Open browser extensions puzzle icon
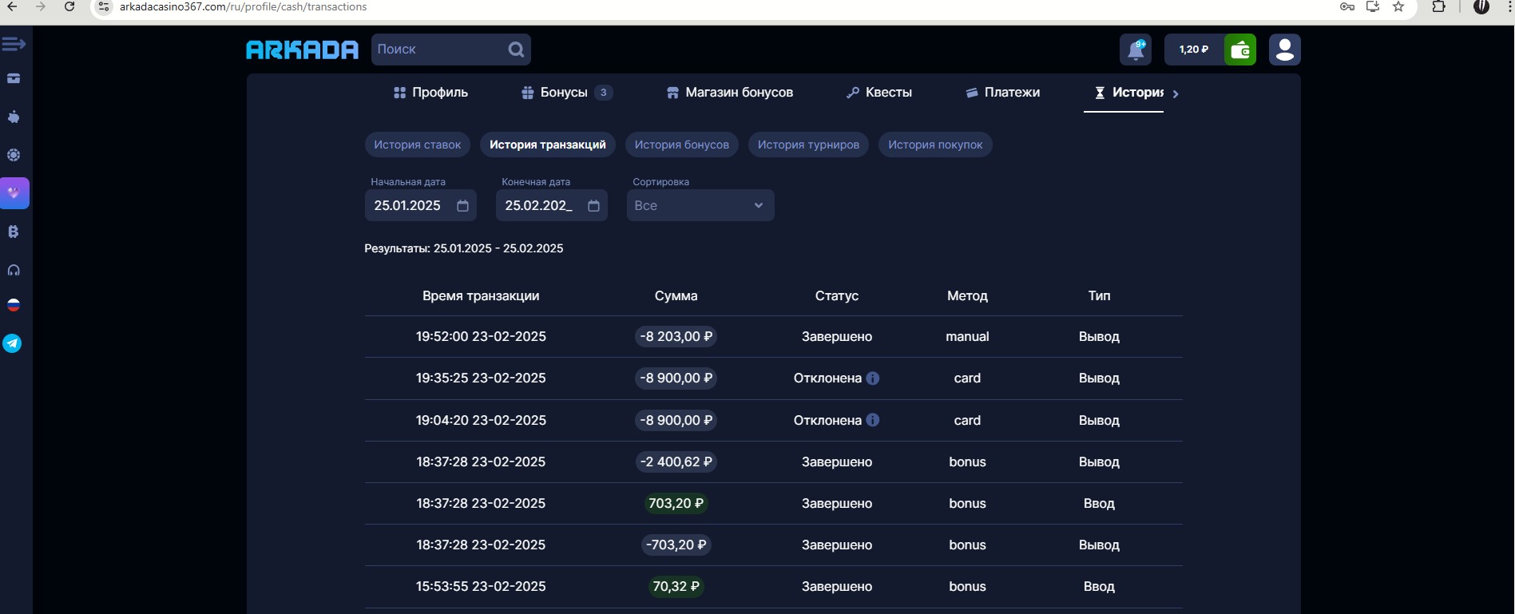 pos(1438,6)
